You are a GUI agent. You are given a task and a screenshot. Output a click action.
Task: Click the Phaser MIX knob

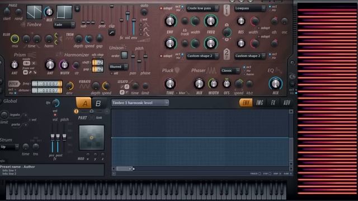pos(199,84)
